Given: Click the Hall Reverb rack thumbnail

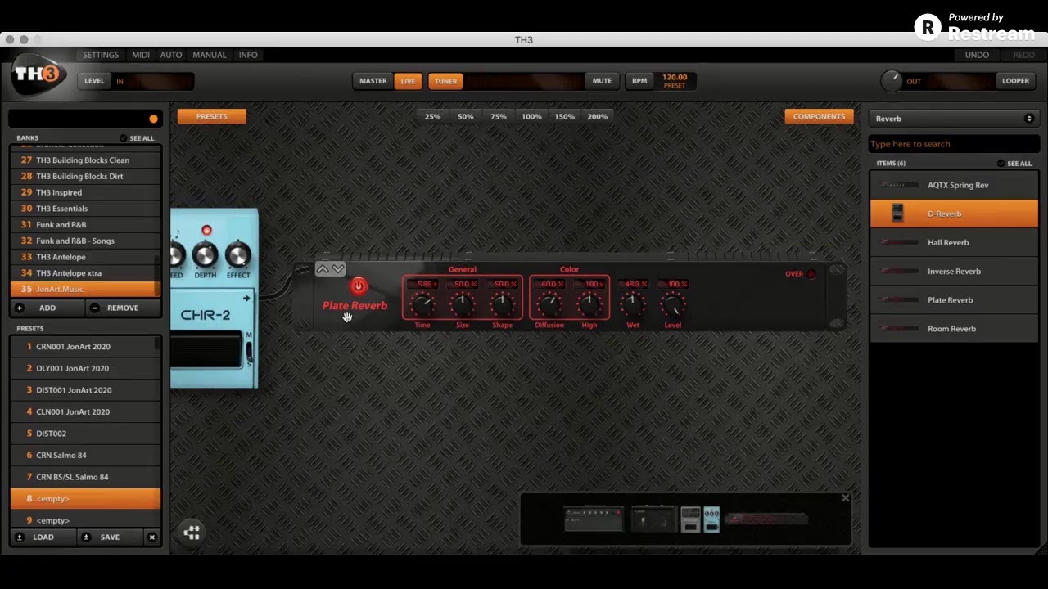Looking at the screenshot, I should pos(899,242).
